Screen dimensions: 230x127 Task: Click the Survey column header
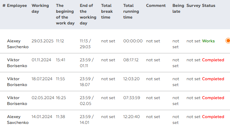tap(194, 6)
